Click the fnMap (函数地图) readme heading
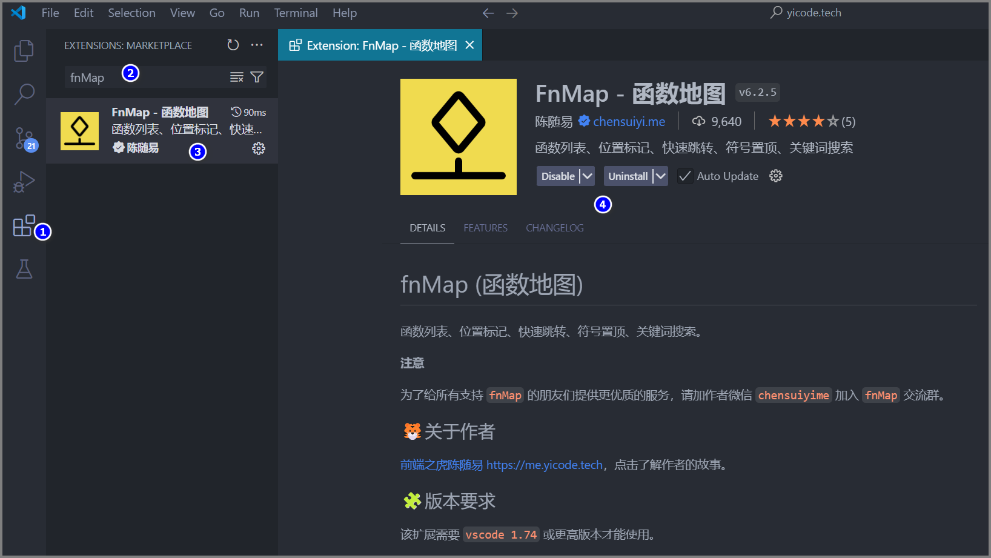This screenshot has width=991, height=558. pos(491,284)
